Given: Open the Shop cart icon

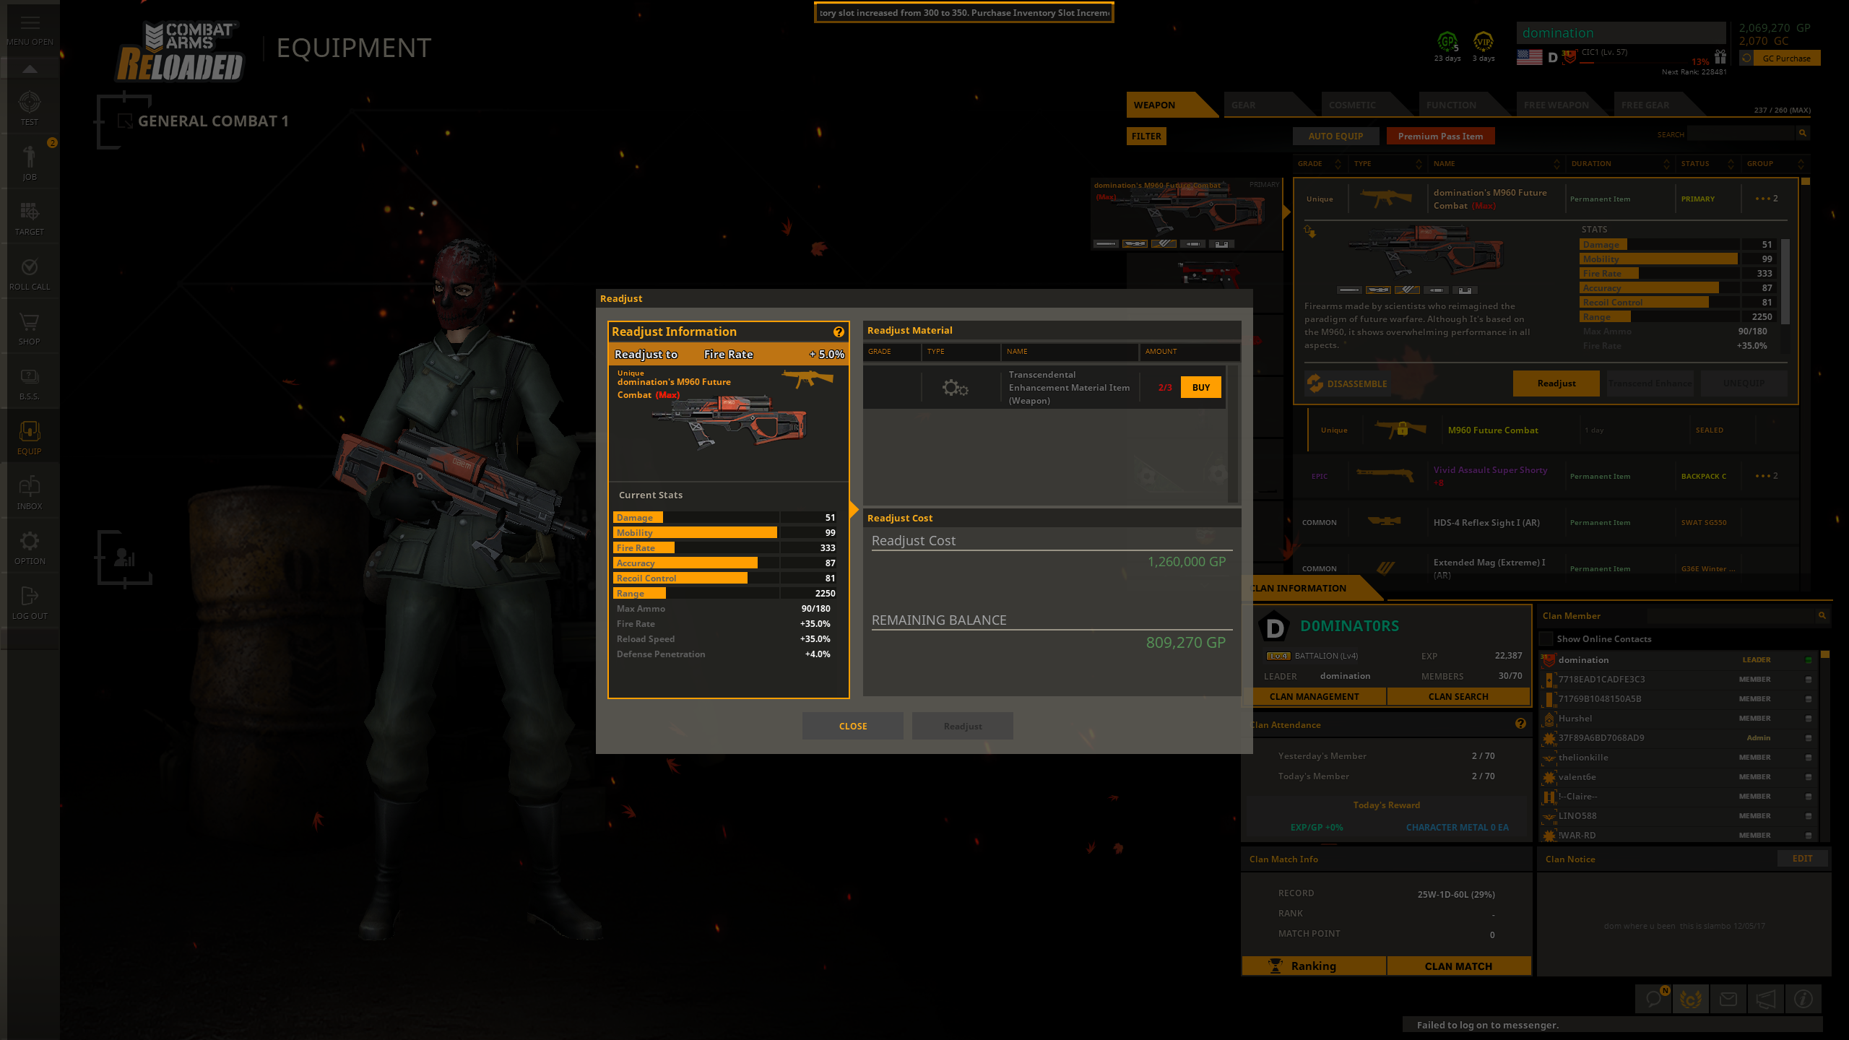Looking at the screenshot, I should click(30, 322).
